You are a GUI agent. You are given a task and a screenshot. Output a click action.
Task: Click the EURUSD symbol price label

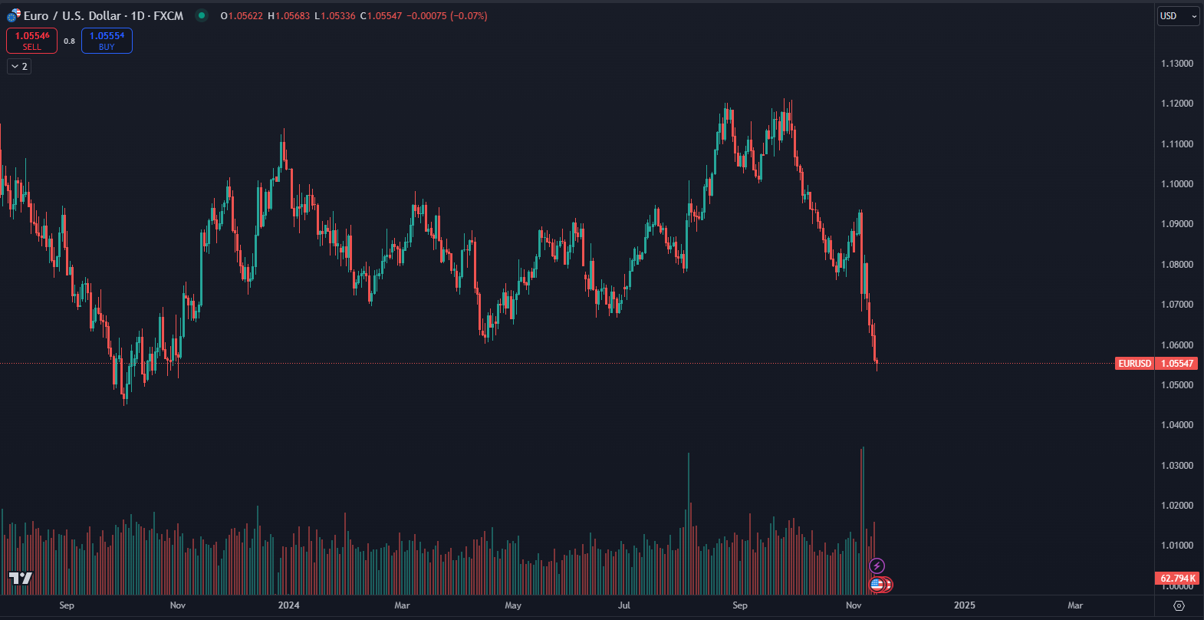(1134, 364)
